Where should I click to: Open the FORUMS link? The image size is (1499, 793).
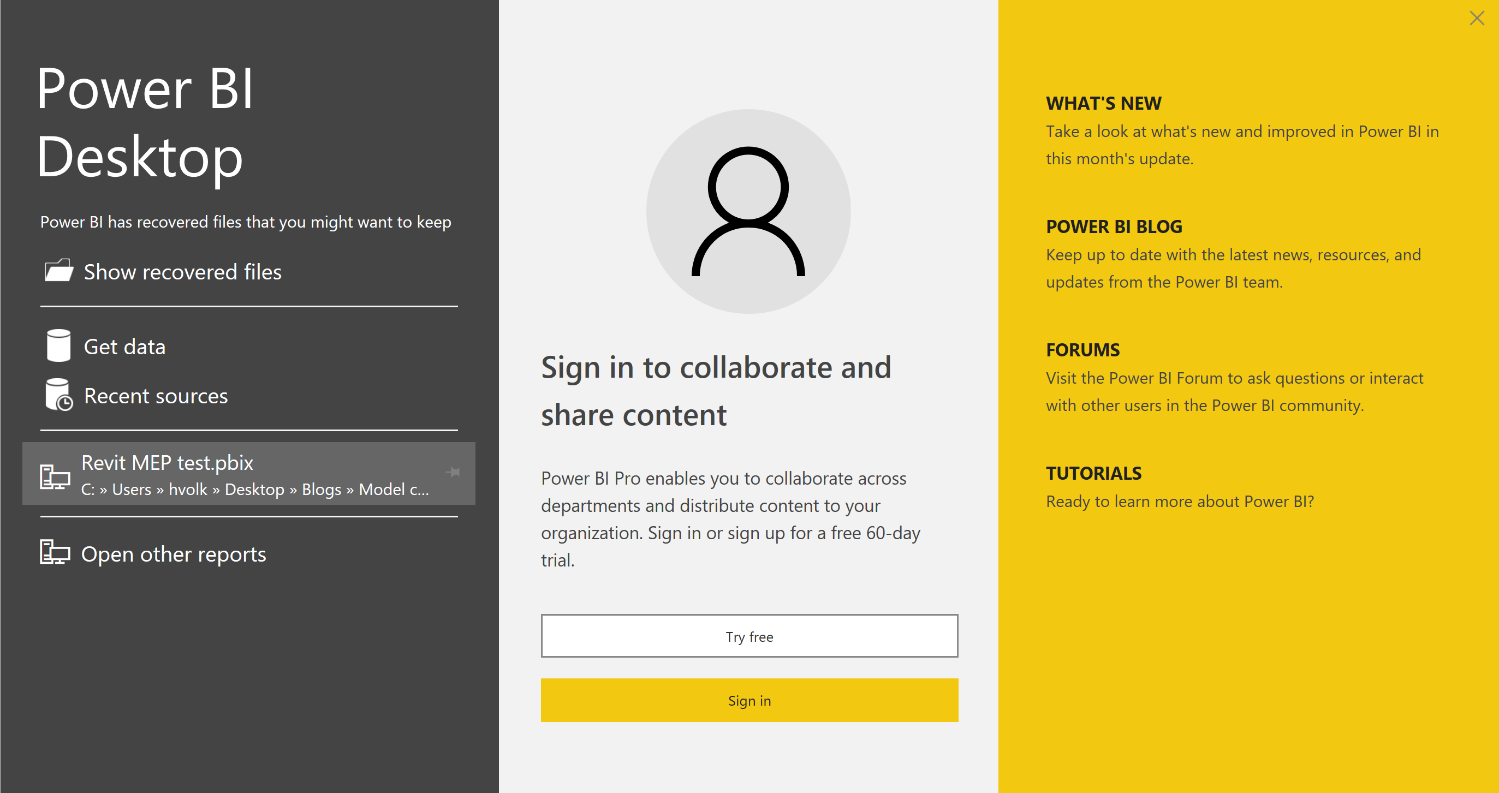(x=1083, y=350)
